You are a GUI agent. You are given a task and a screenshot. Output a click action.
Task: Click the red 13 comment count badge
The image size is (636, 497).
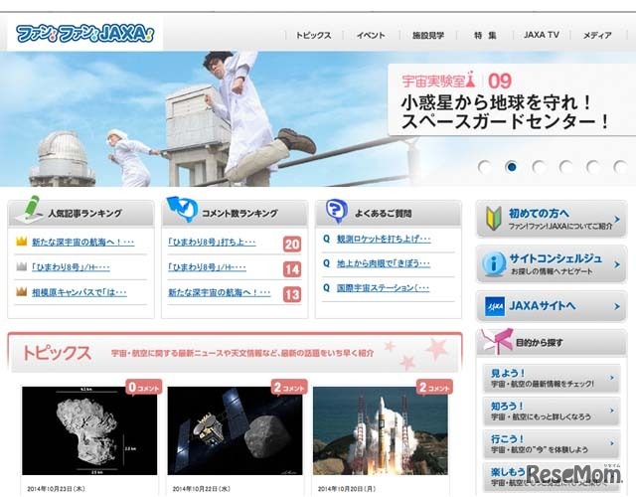[292, 294]
